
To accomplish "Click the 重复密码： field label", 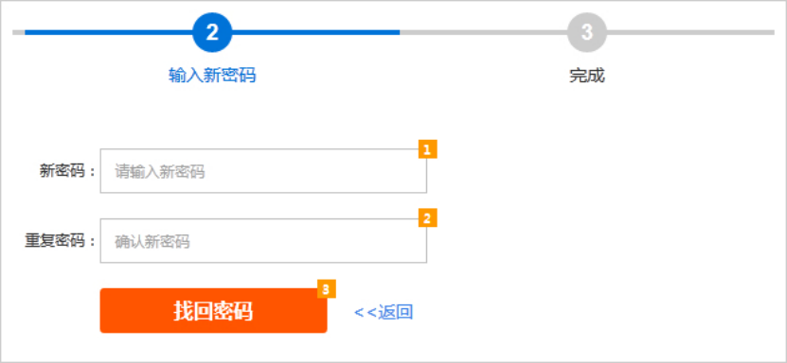I will pos(61,241).
